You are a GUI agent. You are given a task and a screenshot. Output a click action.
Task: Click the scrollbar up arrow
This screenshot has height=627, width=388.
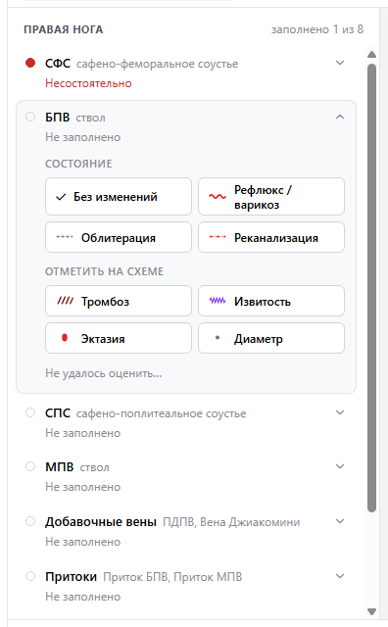click(371, 54)
